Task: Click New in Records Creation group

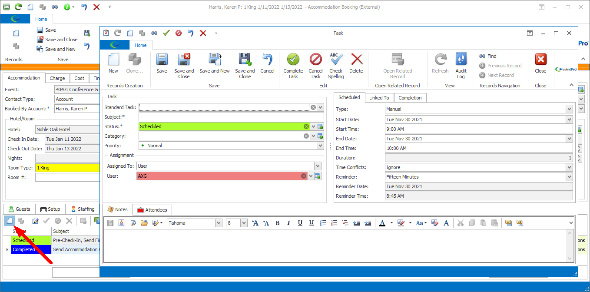Action: click(113, 63)
